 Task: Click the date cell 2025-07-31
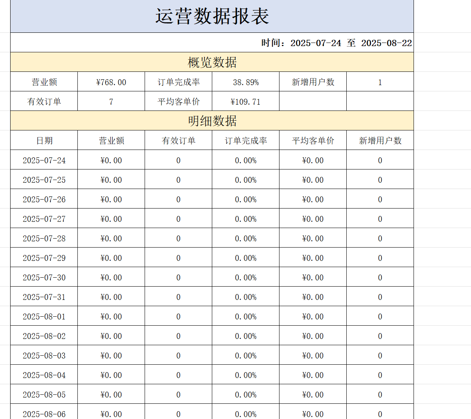44,296
